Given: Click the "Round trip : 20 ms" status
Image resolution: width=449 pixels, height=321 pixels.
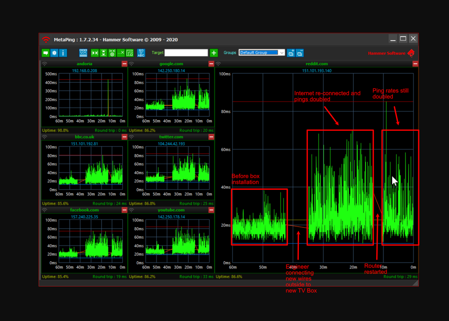Looking at the screenshot, I should 196,130.
